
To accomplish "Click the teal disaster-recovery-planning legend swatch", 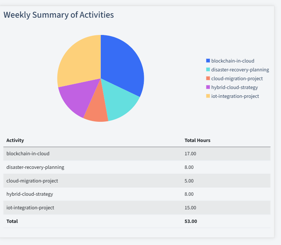I will pyautogui.click(x=208, y=70).
